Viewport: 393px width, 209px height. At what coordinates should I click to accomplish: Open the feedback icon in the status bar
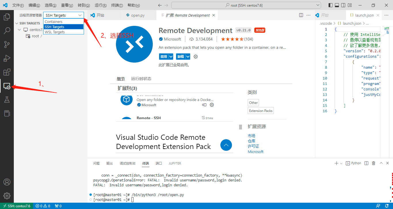click(x=378, y=206)
